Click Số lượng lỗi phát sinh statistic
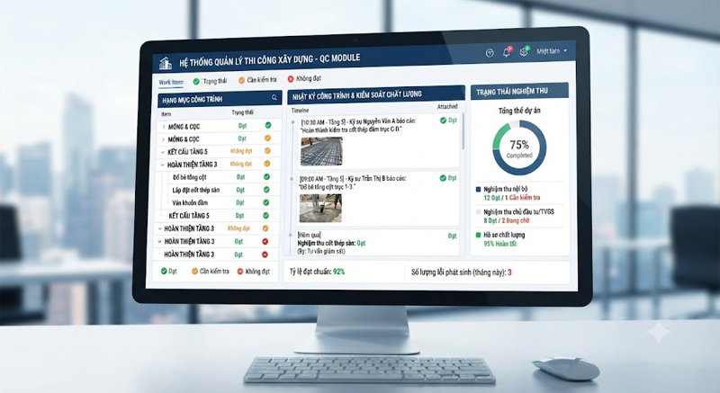720x393 pixels. click(462, 272)
